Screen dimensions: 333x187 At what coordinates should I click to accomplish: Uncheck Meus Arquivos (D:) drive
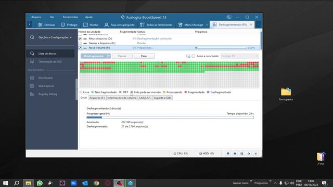coord(80,38)
